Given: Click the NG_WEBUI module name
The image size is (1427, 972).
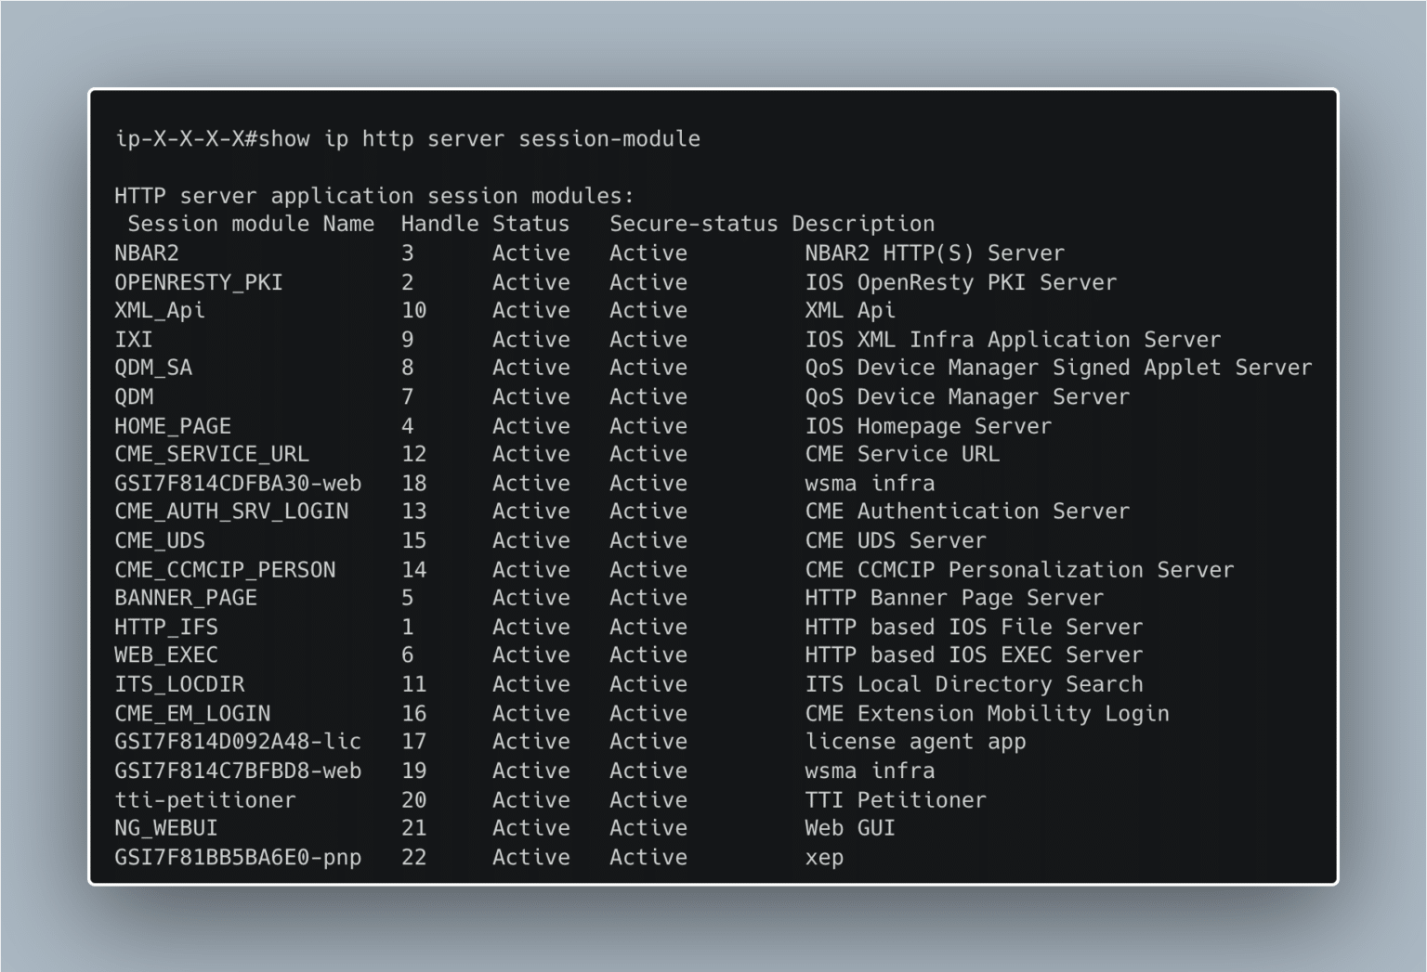Looking at the screenshot, I should coord(165,828).
